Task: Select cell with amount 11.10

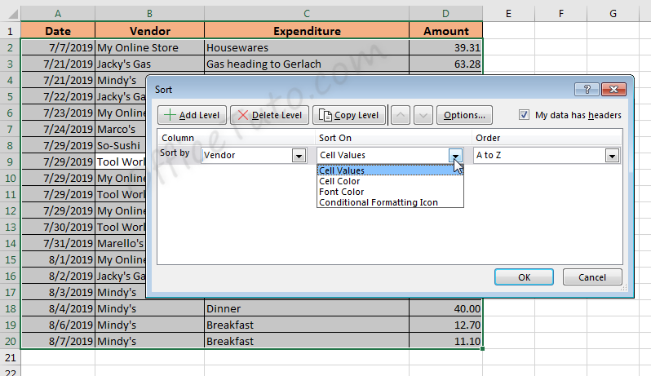Action: click(445, 341)
